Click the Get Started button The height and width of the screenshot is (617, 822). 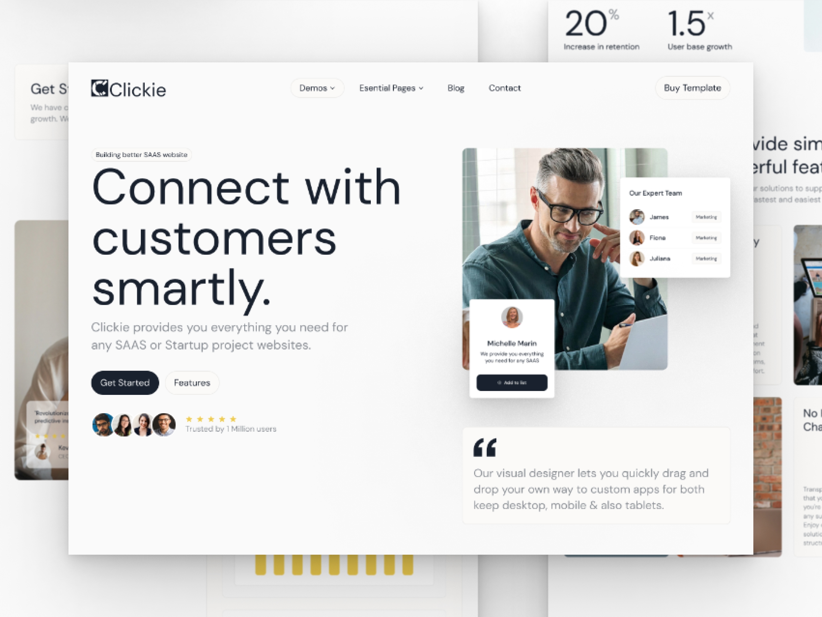(124, 382)
